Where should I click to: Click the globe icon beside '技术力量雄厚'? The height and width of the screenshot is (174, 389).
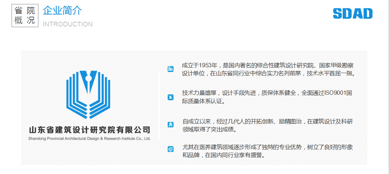click(171, 97)
